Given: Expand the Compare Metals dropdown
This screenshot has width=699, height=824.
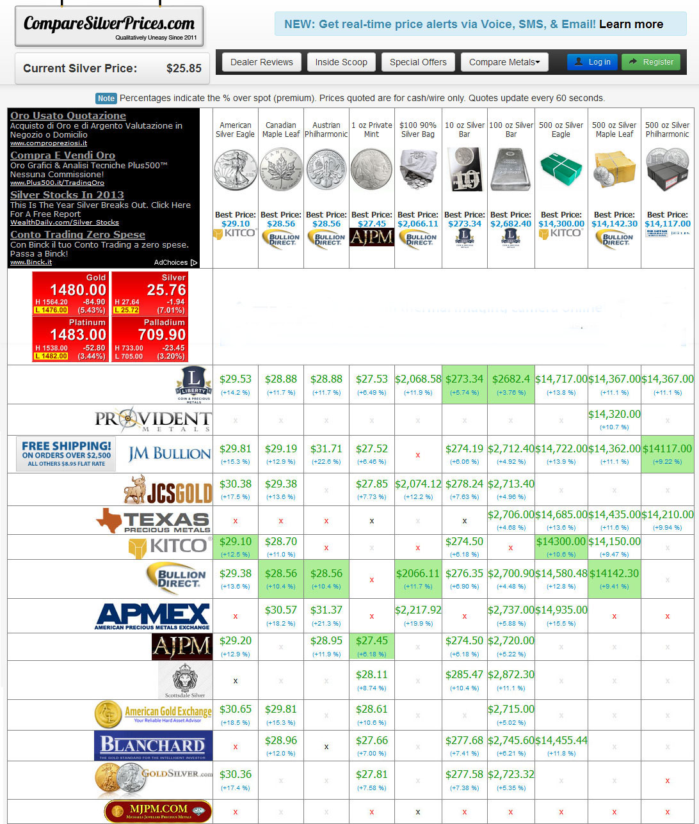Looking at the screenshot, I should [504, 62].
